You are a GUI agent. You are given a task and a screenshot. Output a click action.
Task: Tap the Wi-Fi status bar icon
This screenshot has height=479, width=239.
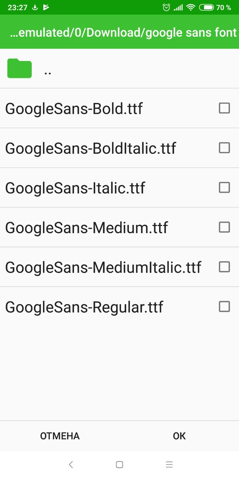(191, 7)
